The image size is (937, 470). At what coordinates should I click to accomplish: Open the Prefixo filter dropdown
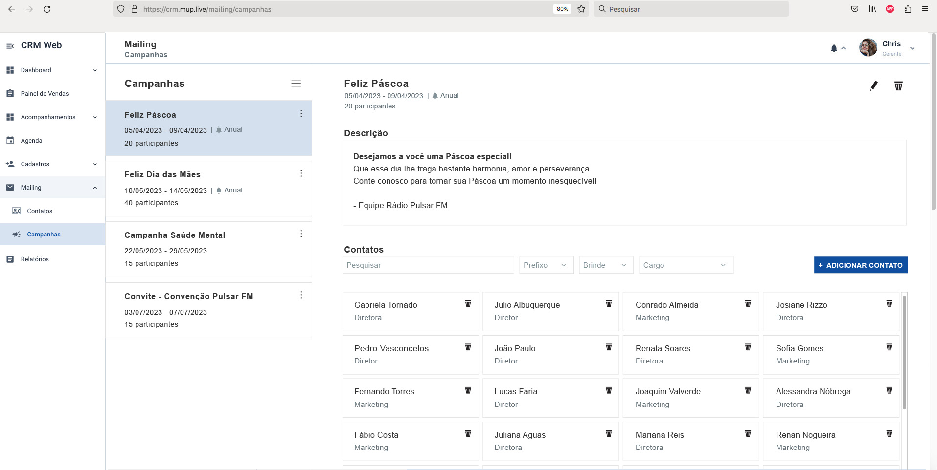click(546, 265)
